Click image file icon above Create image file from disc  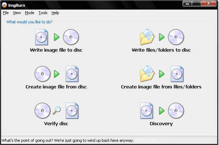(x=72, y=74)
